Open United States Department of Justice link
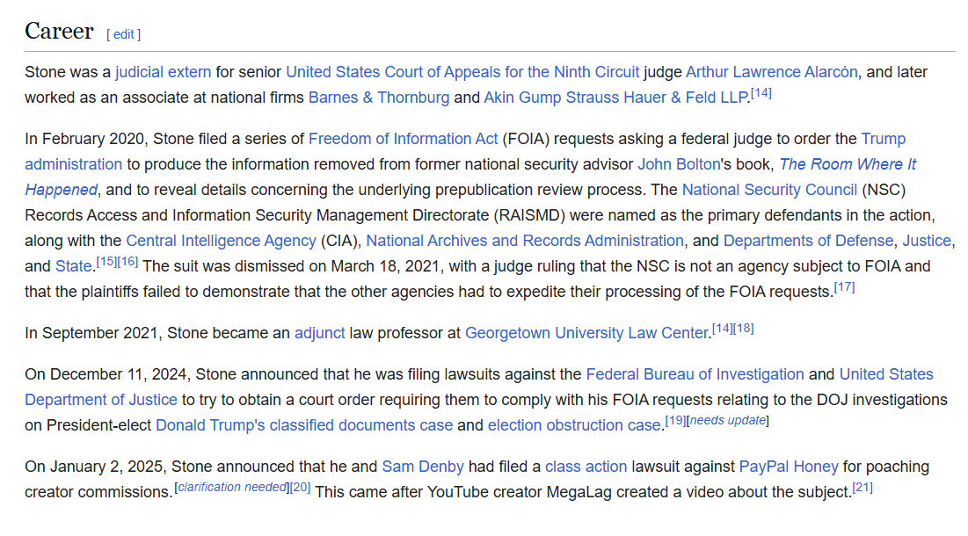Viewport: 968px width, 536px height. point(886,374)
